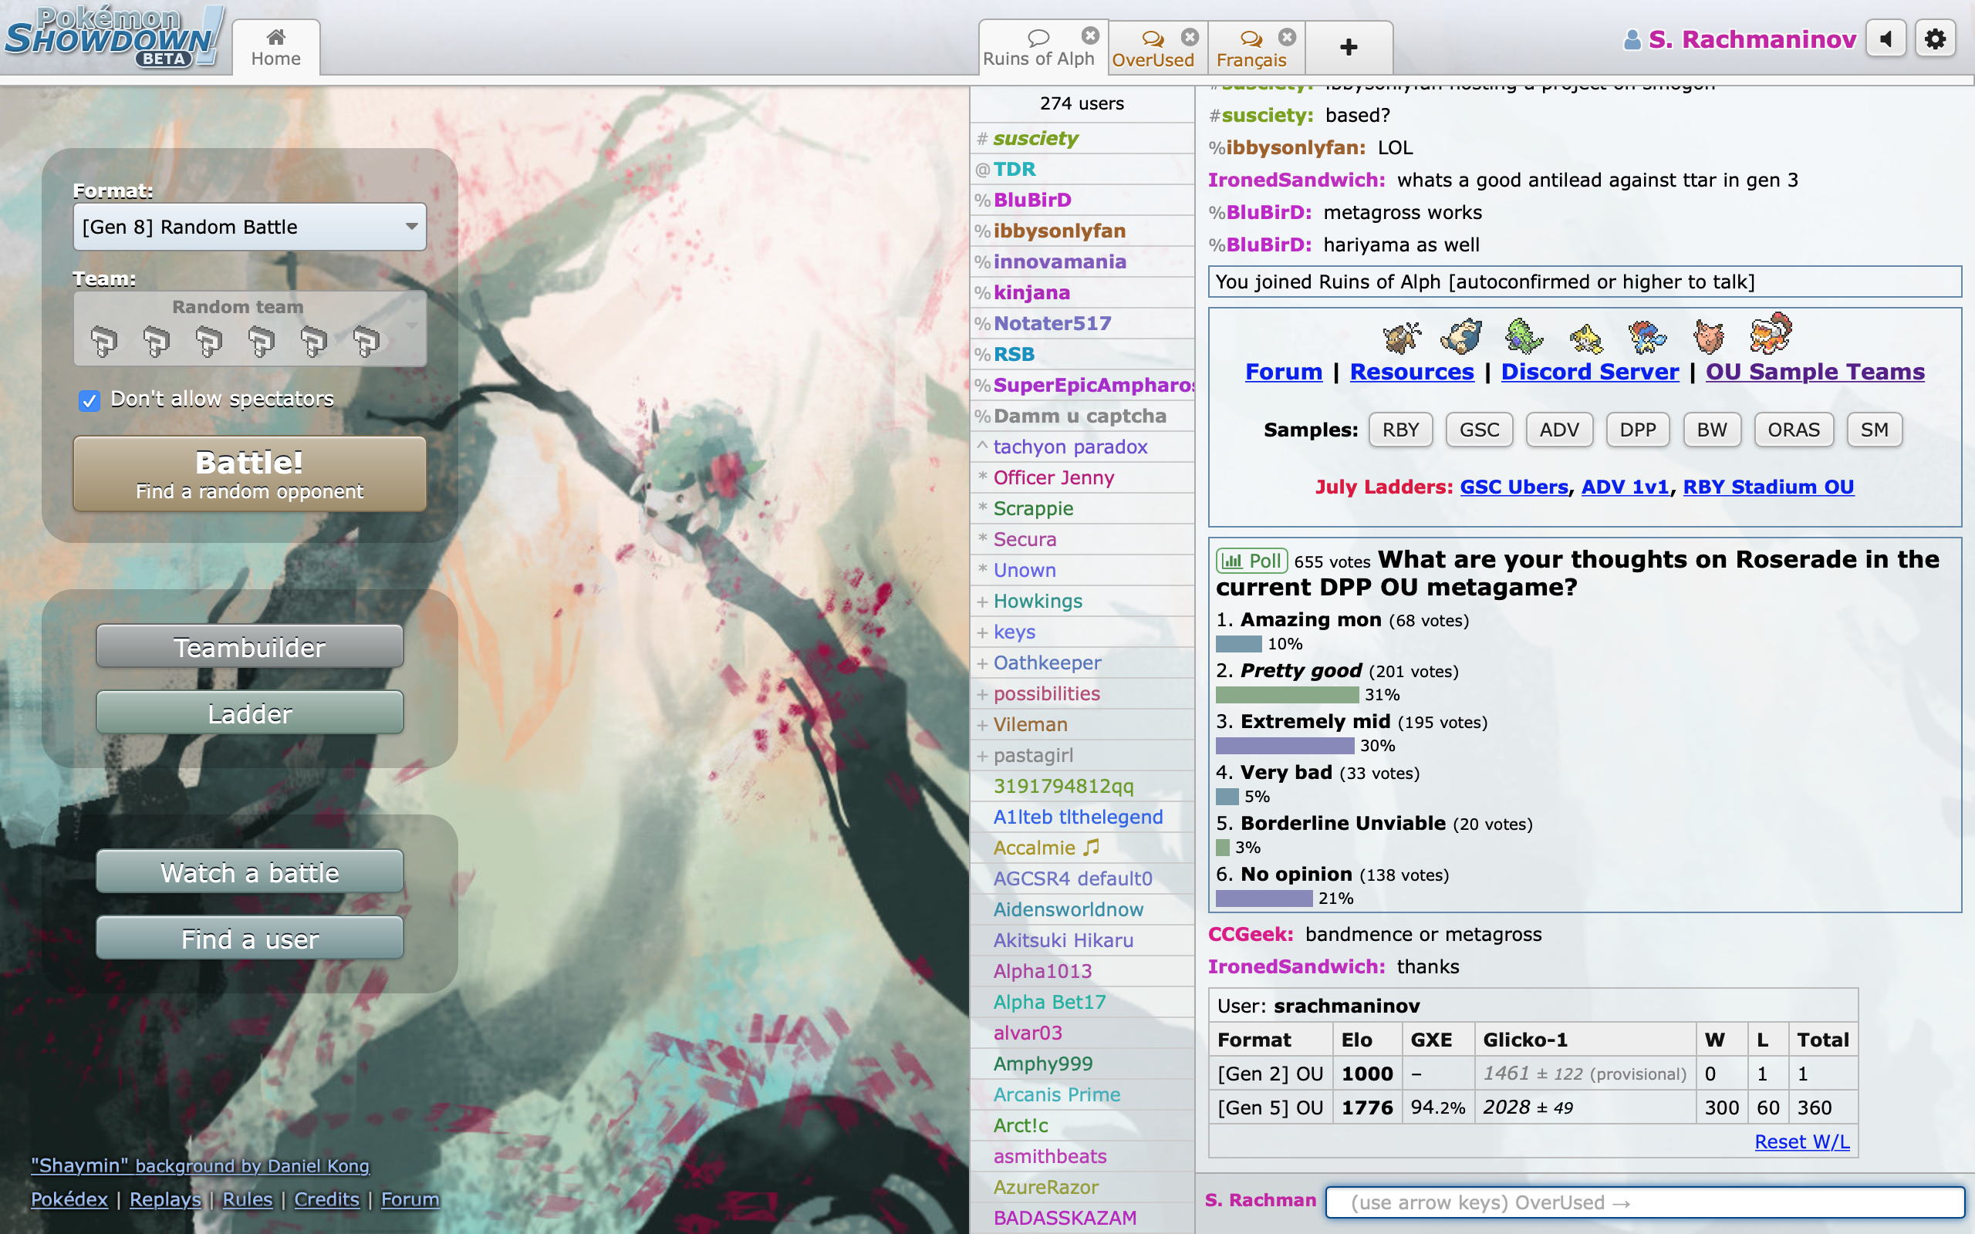The width and height of the screenshot is (1975, 1234).
Task: Open the ADV sample teams
Action: [x=1558, y=430]
